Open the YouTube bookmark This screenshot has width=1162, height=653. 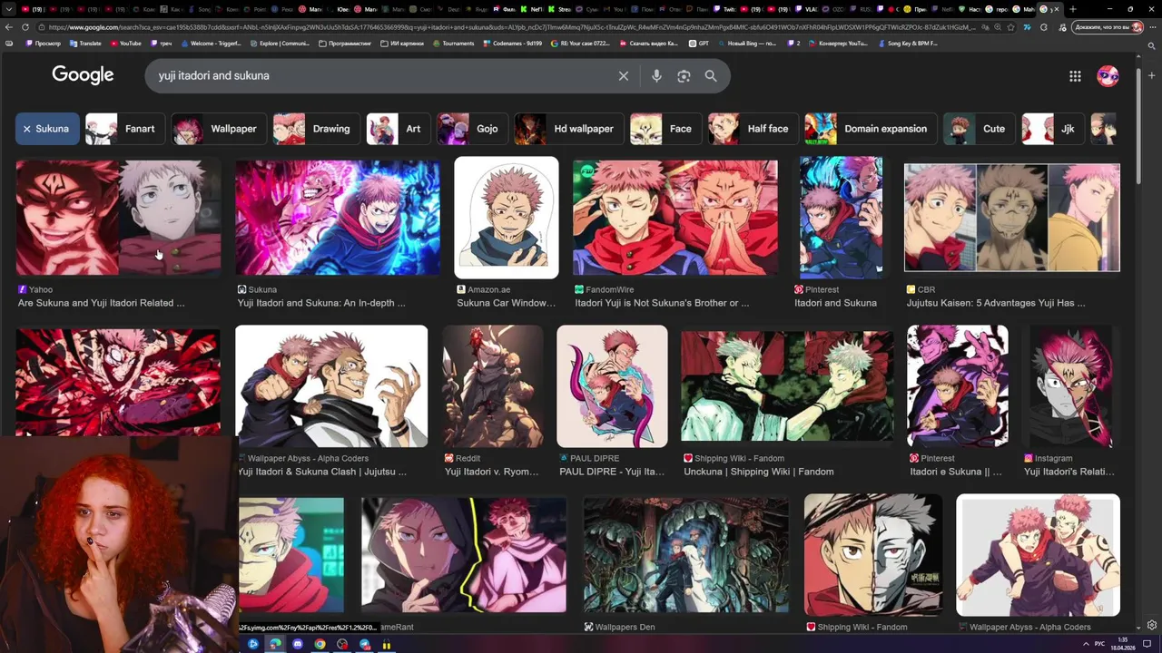pyautogui.click(x=125, y=44)
